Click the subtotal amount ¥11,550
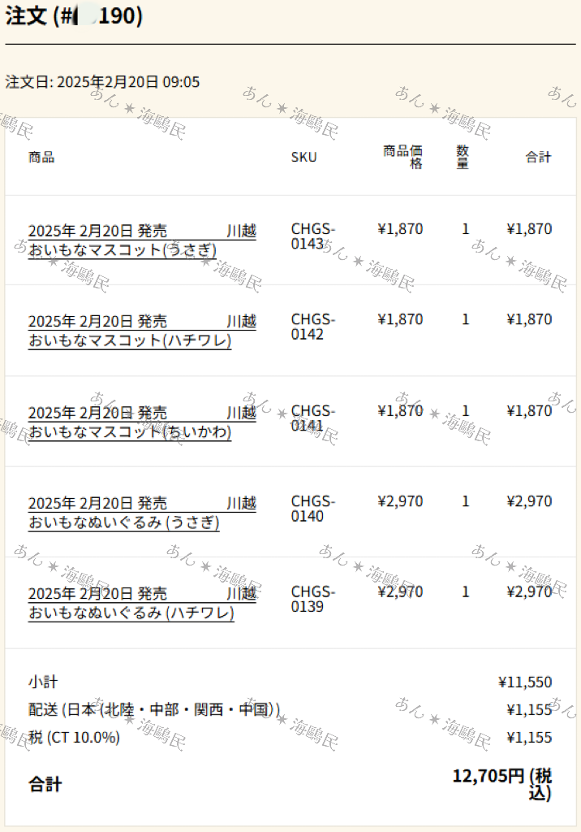581x832 pixels. coord(525,682)
